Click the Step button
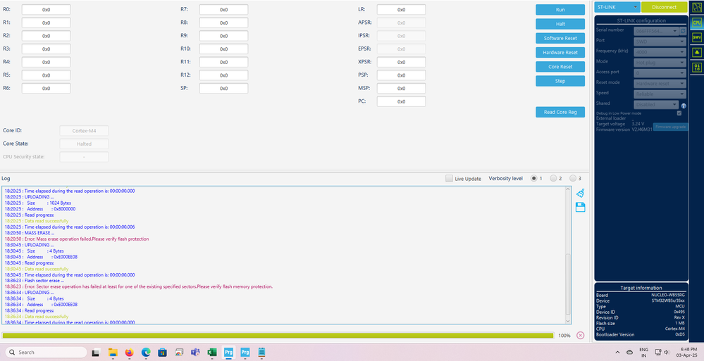Viewport: 704px width, 361px height. tap(560, 81)
